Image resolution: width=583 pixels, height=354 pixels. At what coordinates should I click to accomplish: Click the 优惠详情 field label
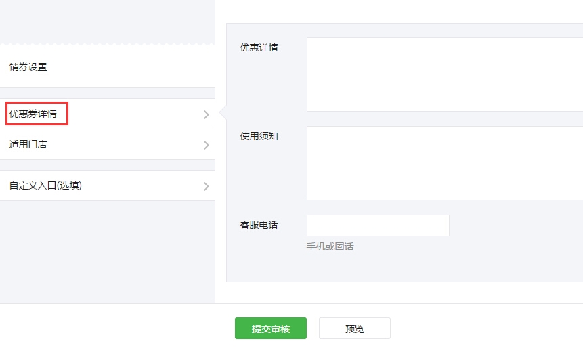[x=259, y=47]
